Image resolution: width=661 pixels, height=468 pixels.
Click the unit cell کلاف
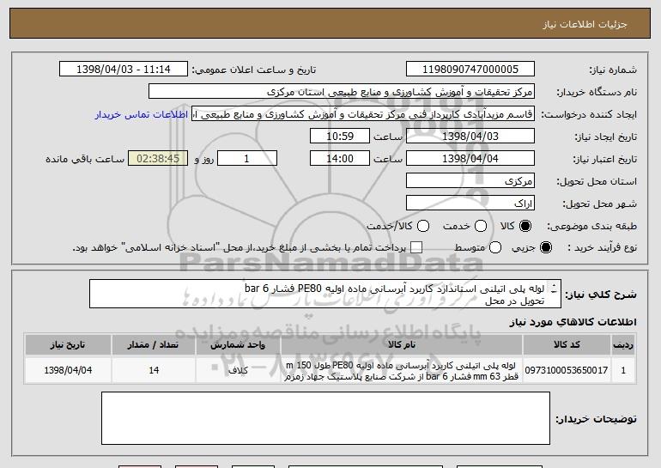click(238, 371)
